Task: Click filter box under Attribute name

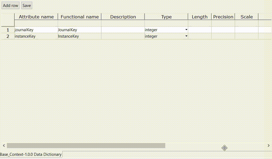Action: 36,23
